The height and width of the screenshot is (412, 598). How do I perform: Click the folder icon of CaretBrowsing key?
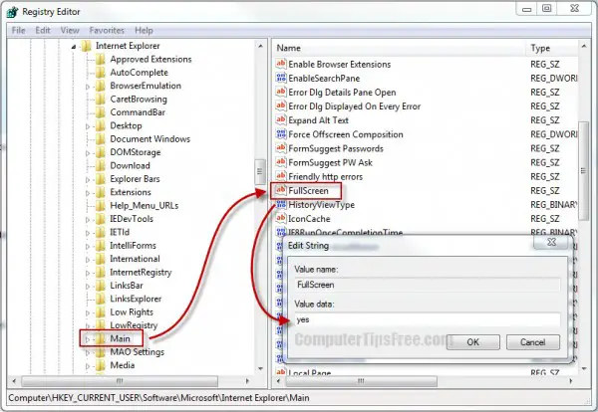[x=101, y=99]
